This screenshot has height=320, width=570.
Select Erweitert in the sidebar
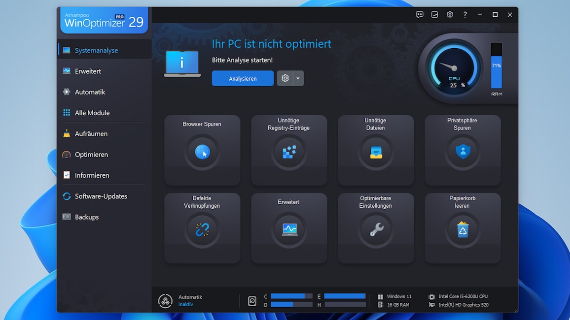[x=105, y=71]
